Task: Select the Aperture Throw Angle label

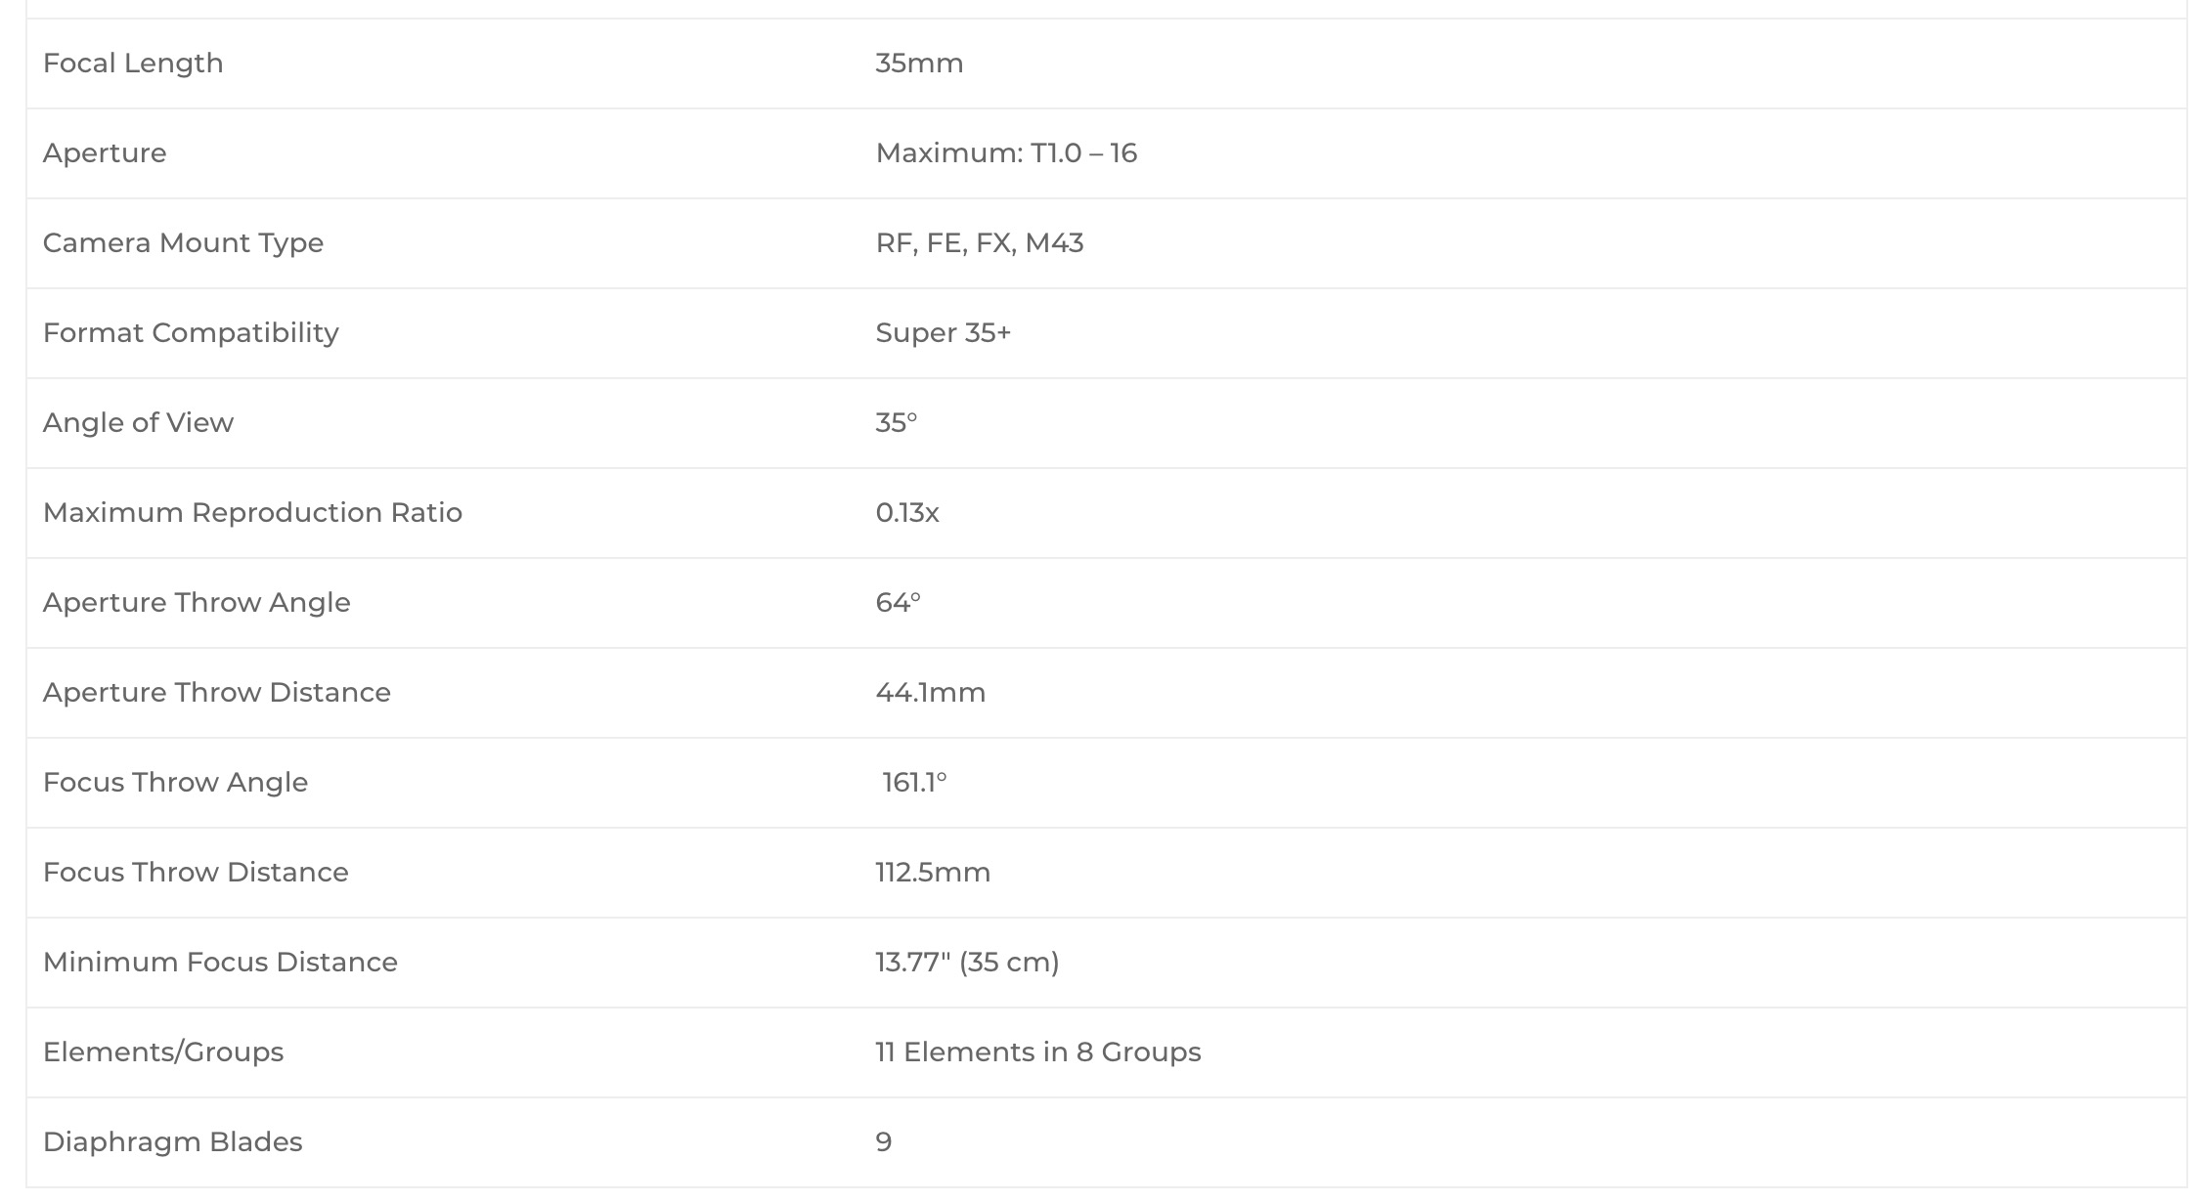Action: (197, 603)
